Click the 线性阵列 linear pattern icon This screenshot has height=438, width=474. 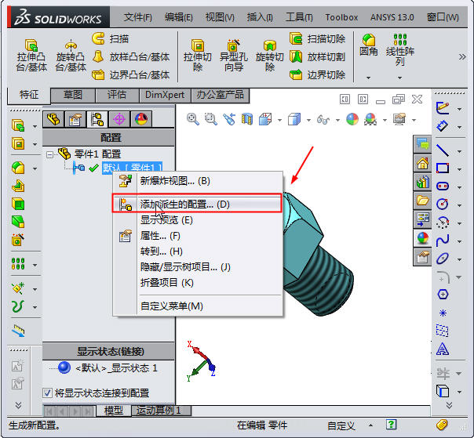pyautogui.click(x=400, y=49)
